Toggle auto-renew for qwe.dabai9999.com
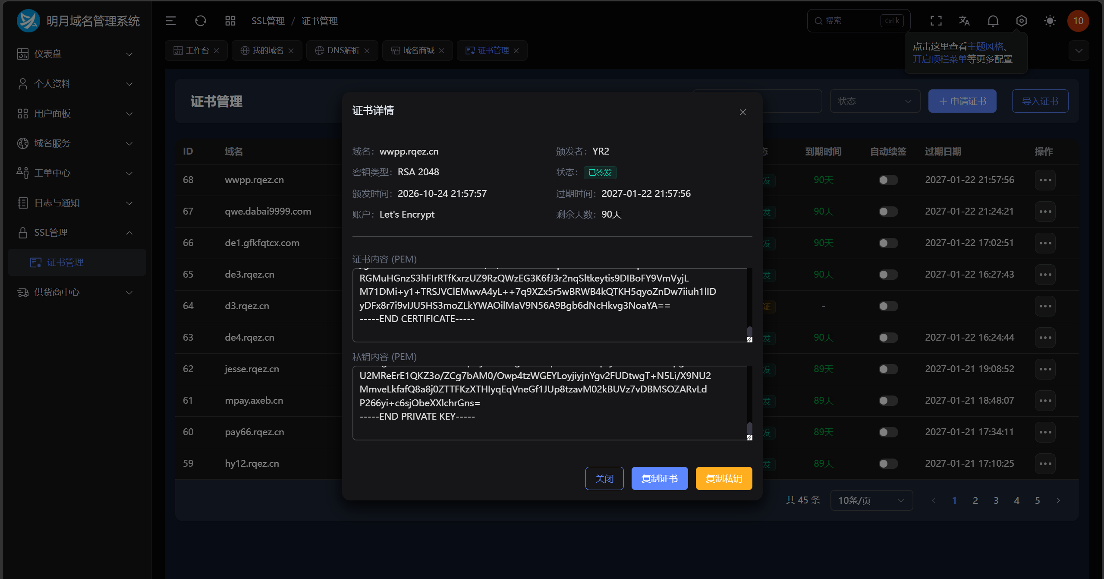This screenshot has height=579, width=1104. [x=888, y=212]
